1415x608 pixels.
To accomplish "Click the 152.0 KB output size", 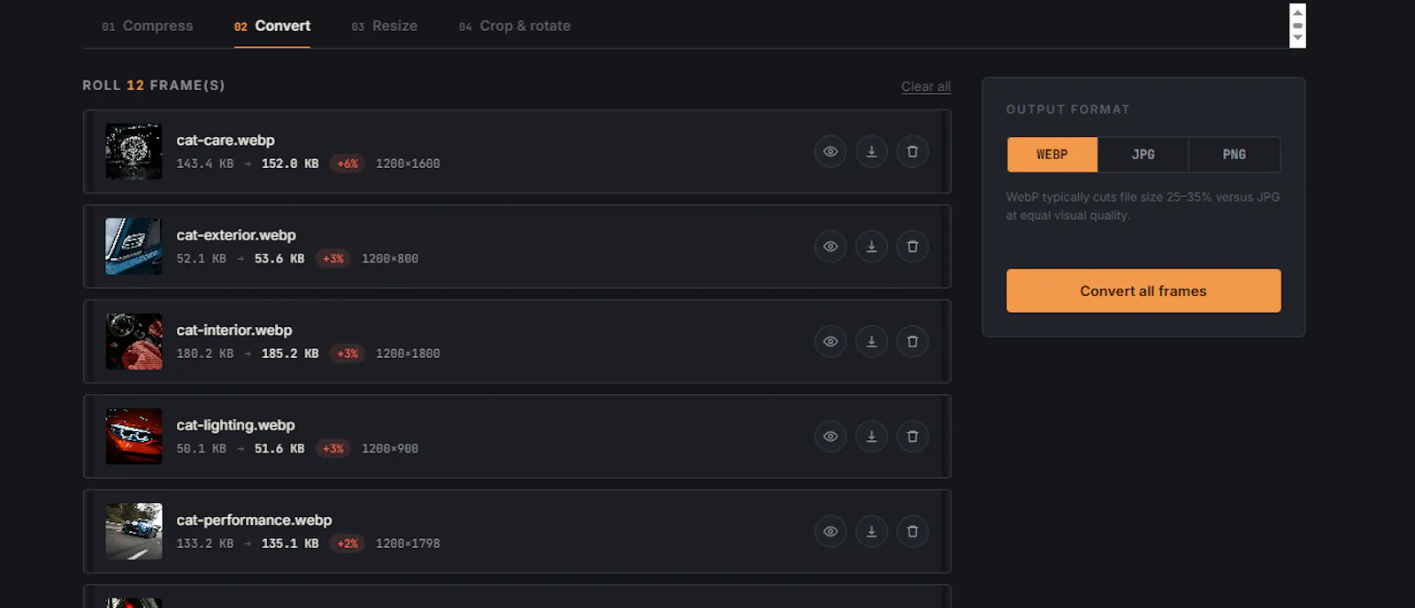I will tap(290, 163).
